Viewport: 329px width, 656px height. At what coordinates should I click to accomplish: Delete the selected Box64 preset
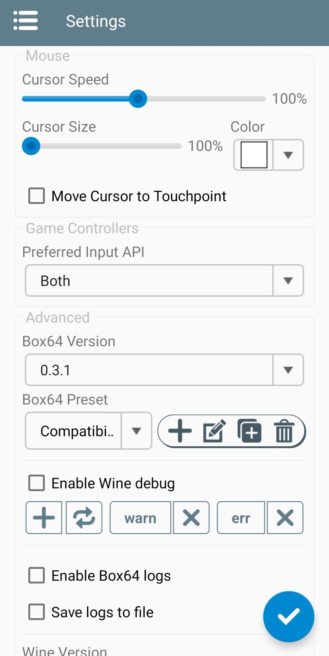(284, 431)
